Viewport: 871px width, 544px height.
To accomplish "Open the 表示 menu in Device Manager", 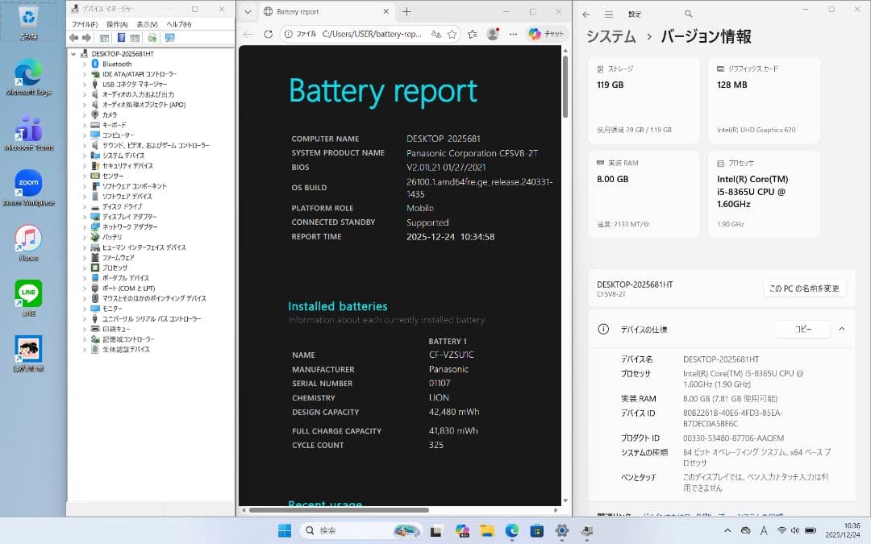I will coord(145,23).
